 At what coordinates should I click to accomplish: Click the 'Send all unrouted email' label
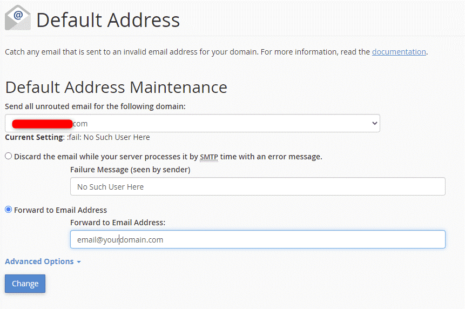(95, 106)
